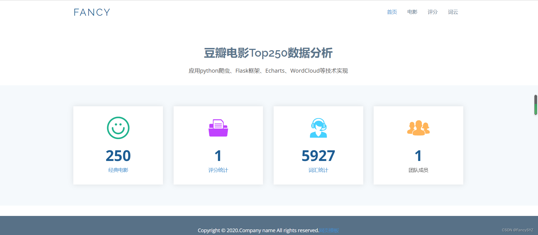Open the 经典电影 link
538x235 pixels.
tap(118, 170)
